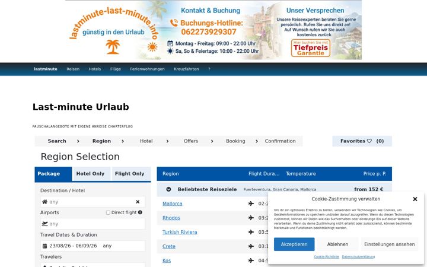
Task: Close the cookie consent dialog
Action: pos(415,199)
